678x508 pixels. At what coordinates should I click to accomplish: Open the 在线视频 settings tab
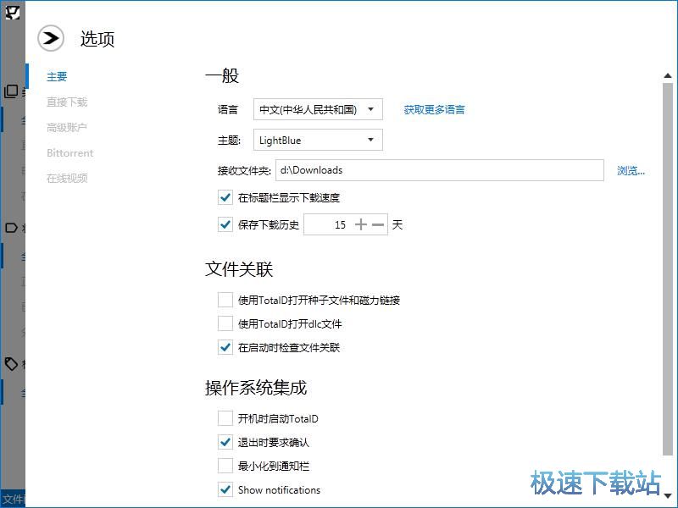tap(67, 178)
